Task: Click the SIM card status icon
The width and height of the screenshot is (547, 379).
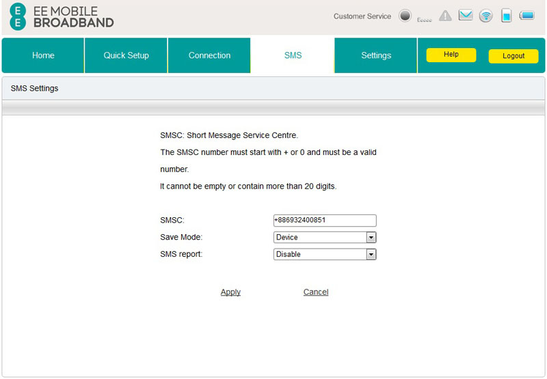Action: [507, 16]
